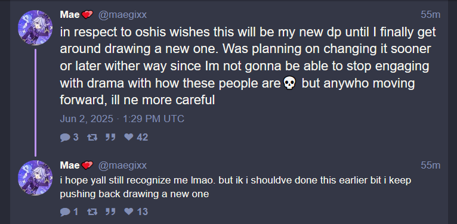Click the retweet icon on the first tweet
This screenshot has height=224, width=457.
point(92,137)
